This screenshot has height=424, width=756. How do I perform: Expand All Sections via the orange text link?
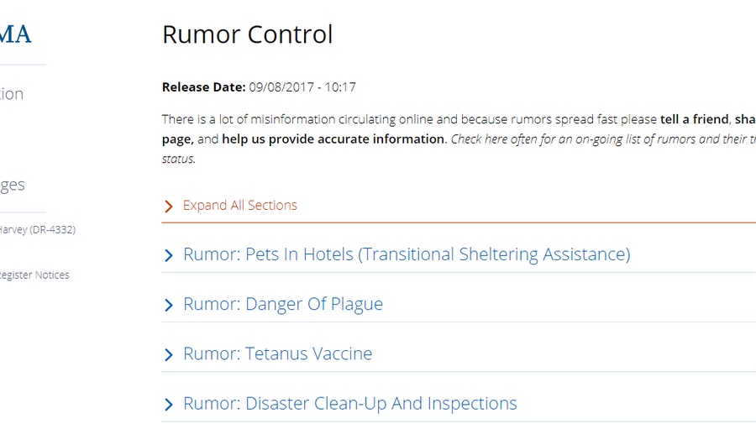pyautogui.click(x=239, y=205)
